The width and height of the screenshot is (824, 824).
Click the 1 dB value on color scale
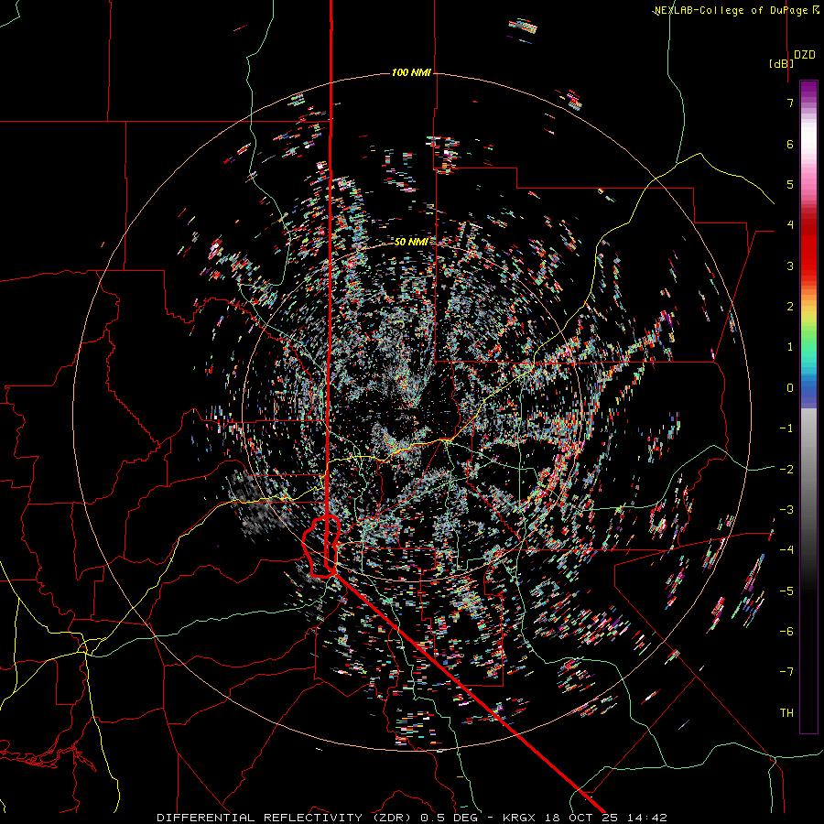click(x=790, y=347)
